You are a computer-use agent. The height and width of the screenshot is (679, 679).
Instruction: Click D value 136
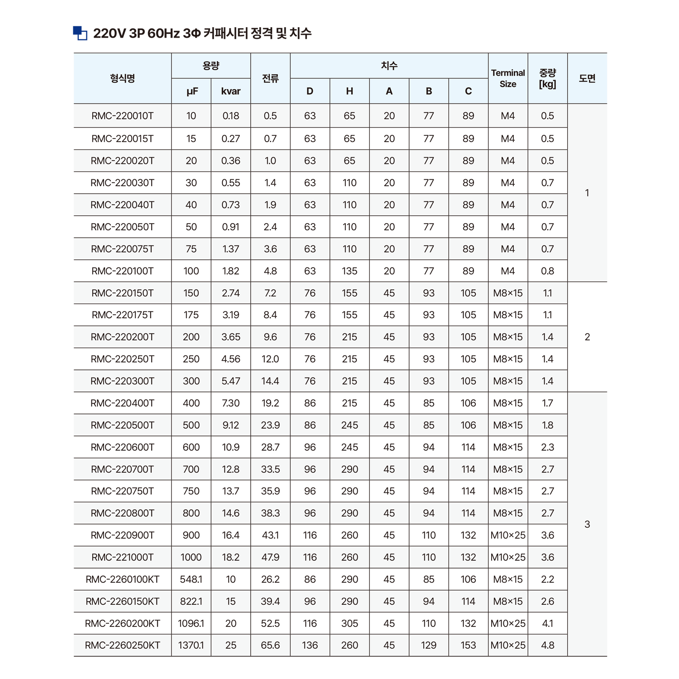pos(310,645)
